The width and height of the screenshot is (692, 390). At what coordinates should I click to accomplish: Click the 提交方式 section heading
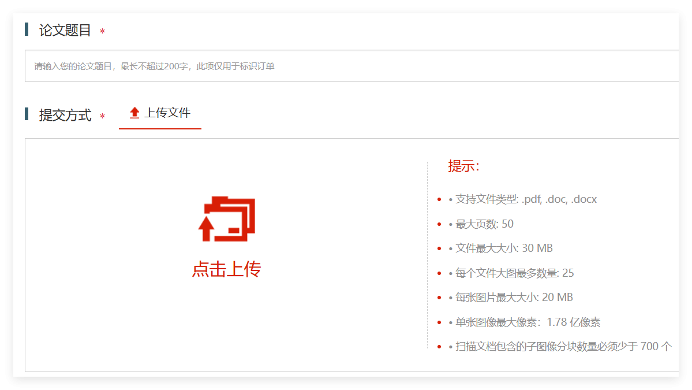(65, 115)
